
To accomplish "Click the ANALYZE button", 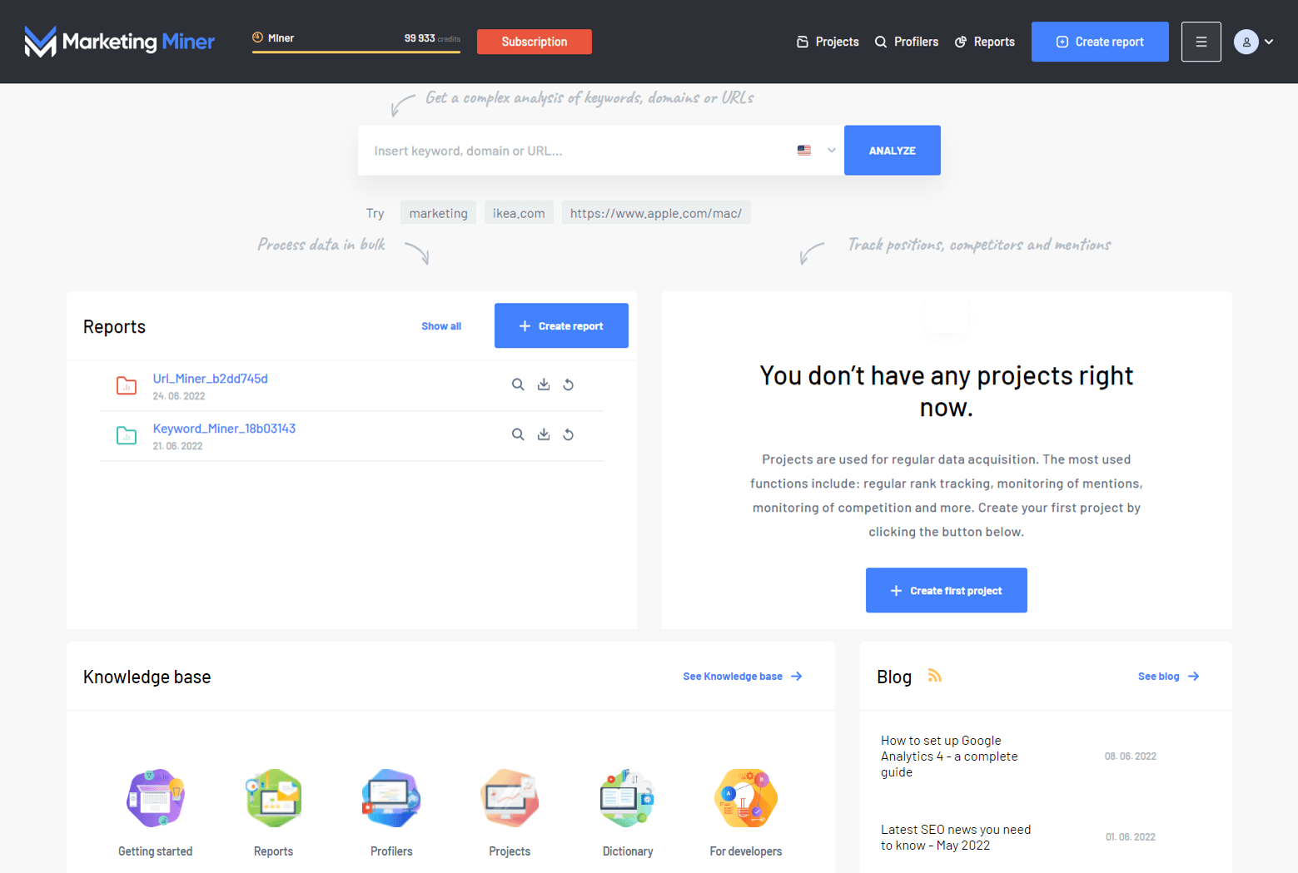I will (893, 151).
